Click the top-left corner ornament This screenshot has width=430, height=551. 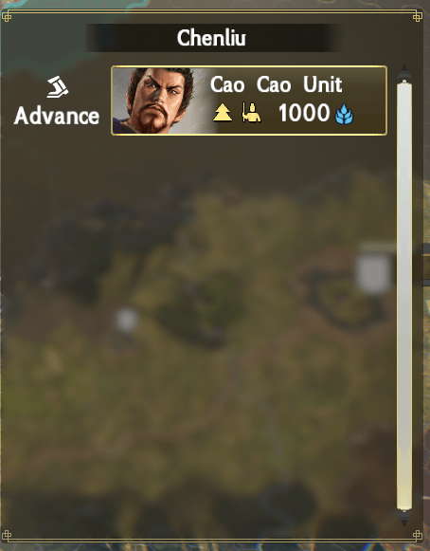pos(7,16)
